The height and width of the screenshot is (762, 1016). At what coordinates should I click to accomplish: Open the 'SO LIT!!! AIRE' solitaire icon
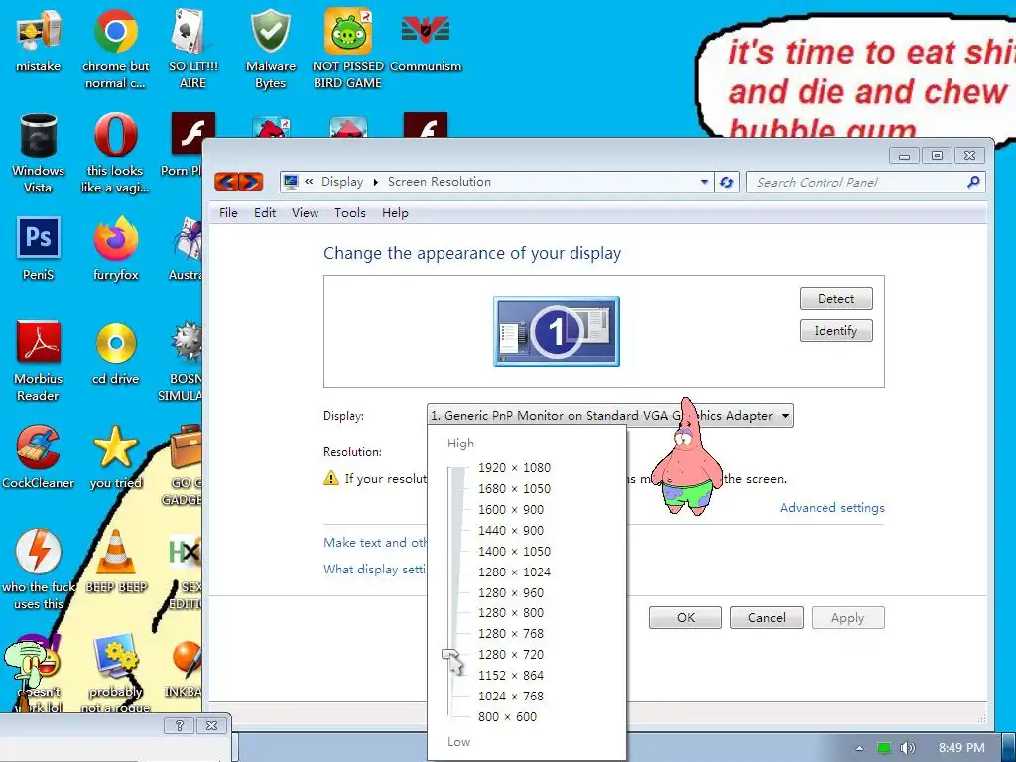coord(192,49)
